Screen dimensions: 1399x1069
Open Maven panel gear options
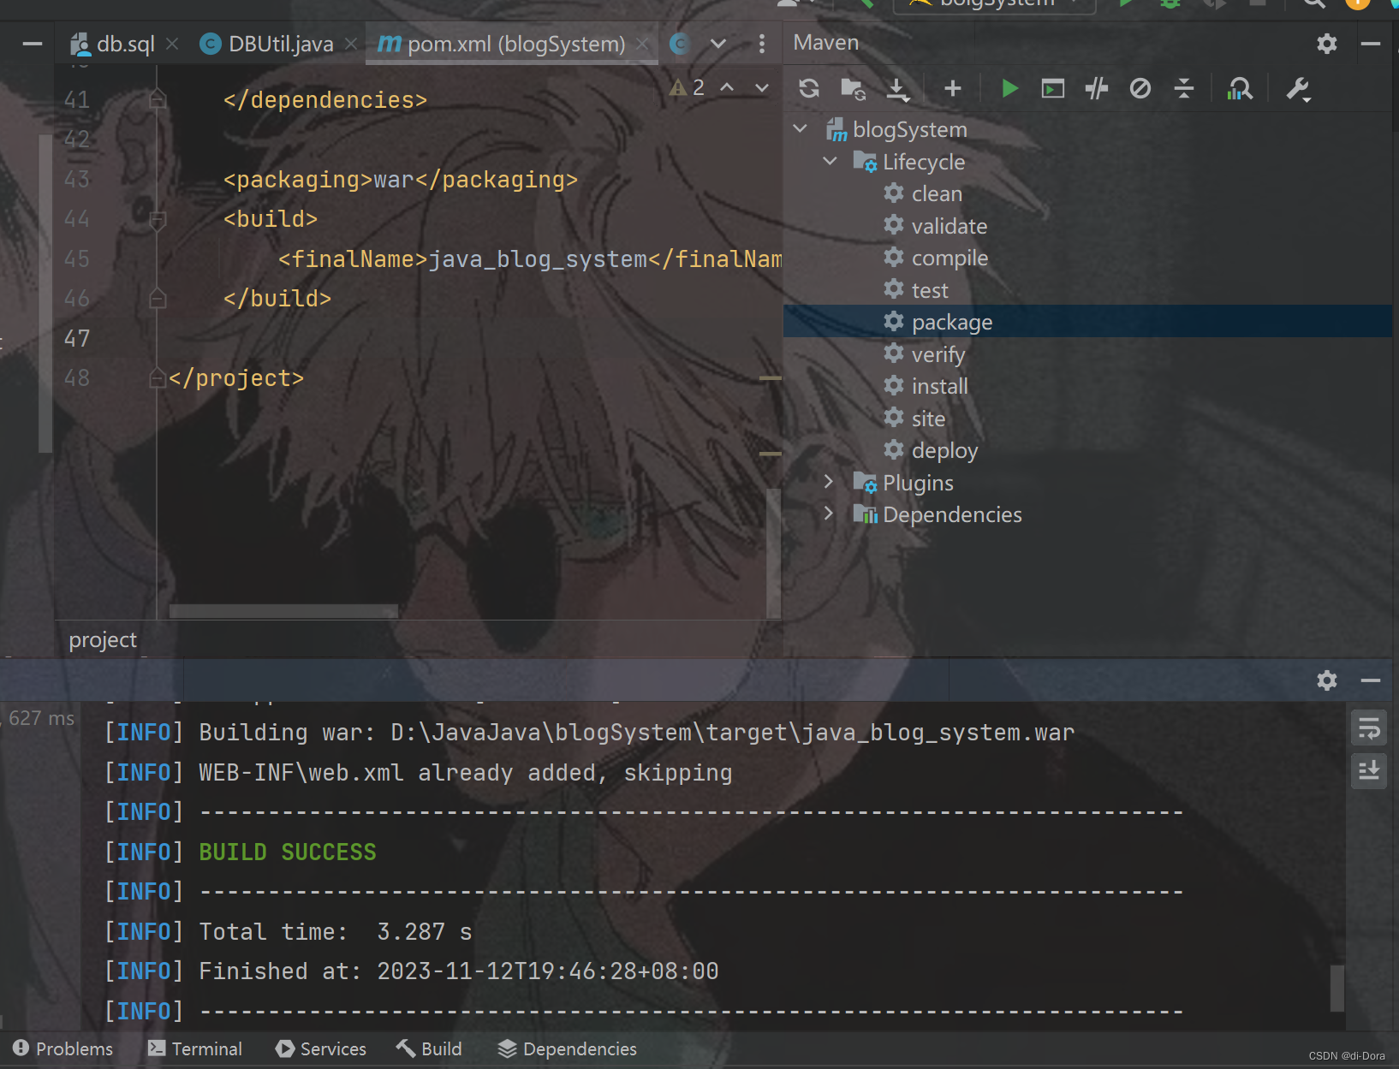[x=1327, y=44]
